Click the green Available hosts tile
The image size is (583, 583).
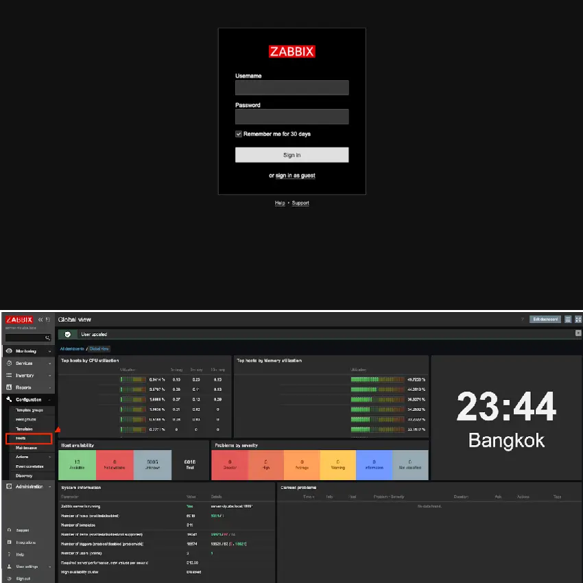click(x=77, y=466)
